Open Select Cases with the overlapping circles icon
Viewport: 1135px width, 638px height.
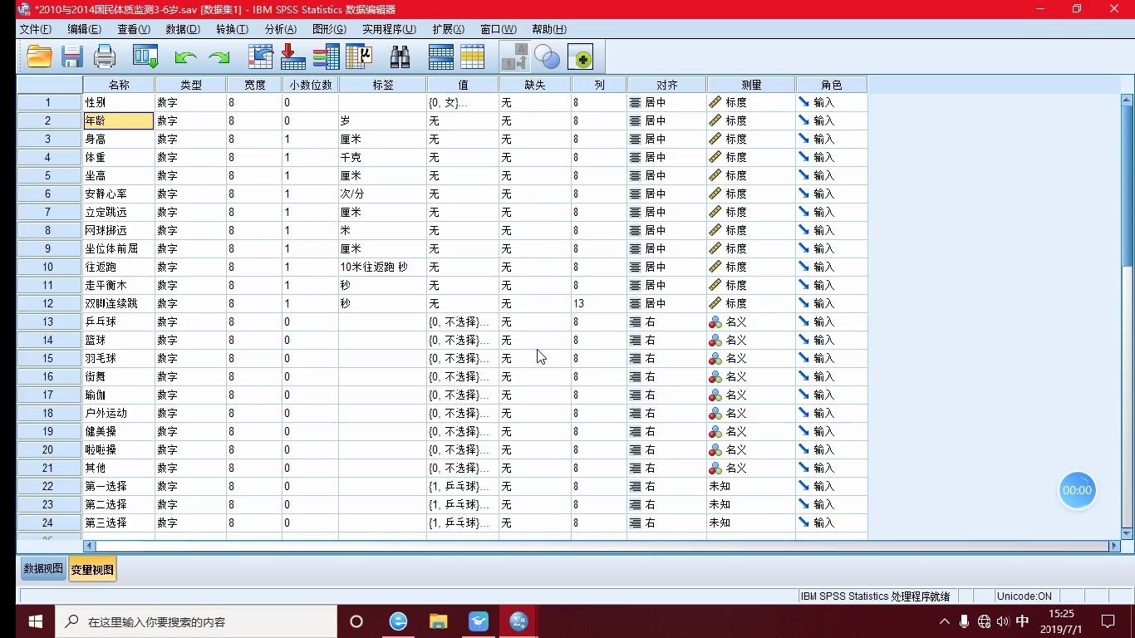point(547,56)
